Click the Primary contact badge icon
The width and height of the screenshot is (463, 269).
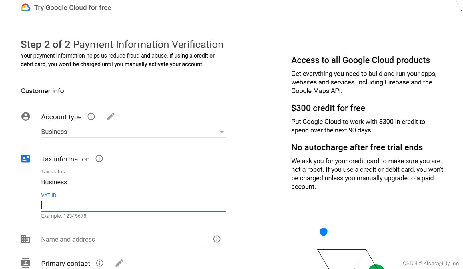(26, 263)
